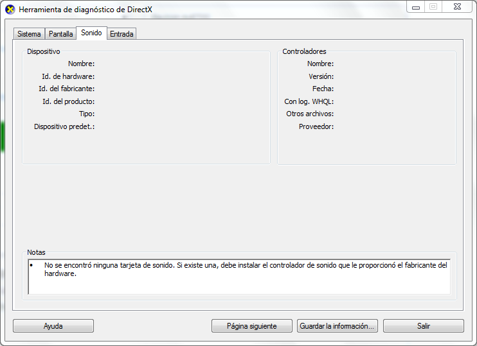Click the 'Proveedor:' label
The width and height of the screenshot is (477, 346).
point(316,126)
